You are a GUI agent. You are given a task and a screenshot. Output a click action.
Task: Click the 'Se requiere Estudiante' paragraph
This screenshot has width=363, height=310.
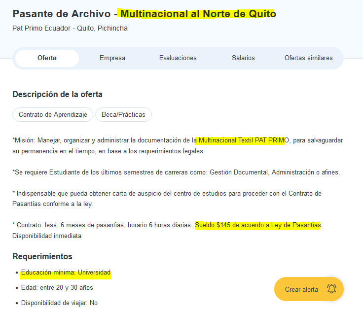(x=176, y=172)
